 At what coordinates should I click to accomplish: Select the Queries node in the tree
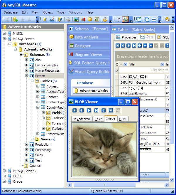pos(35,166)
